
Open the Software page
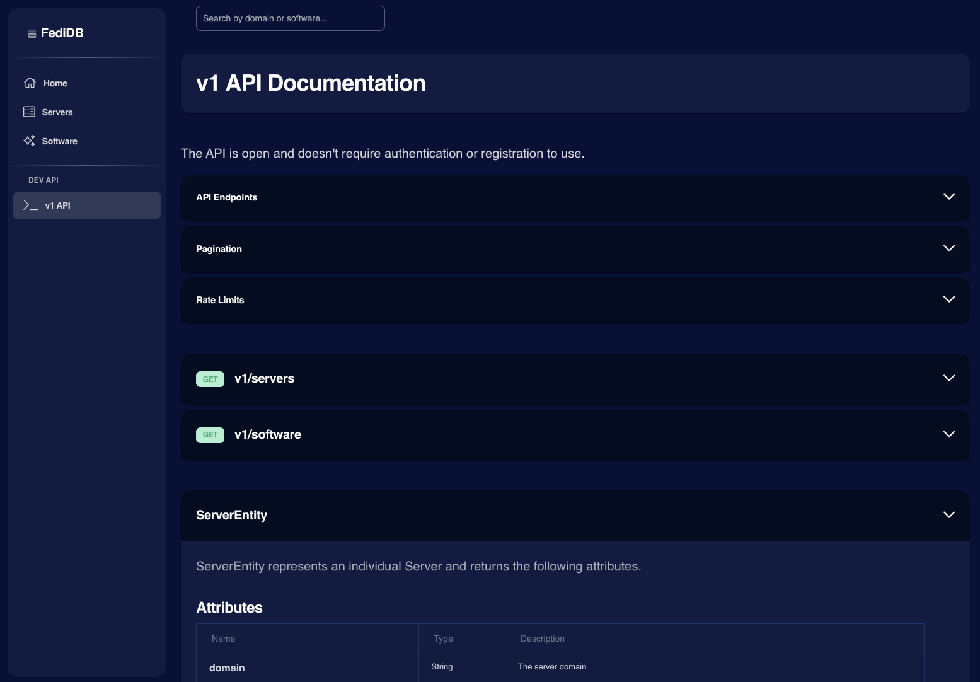(87, 141)
